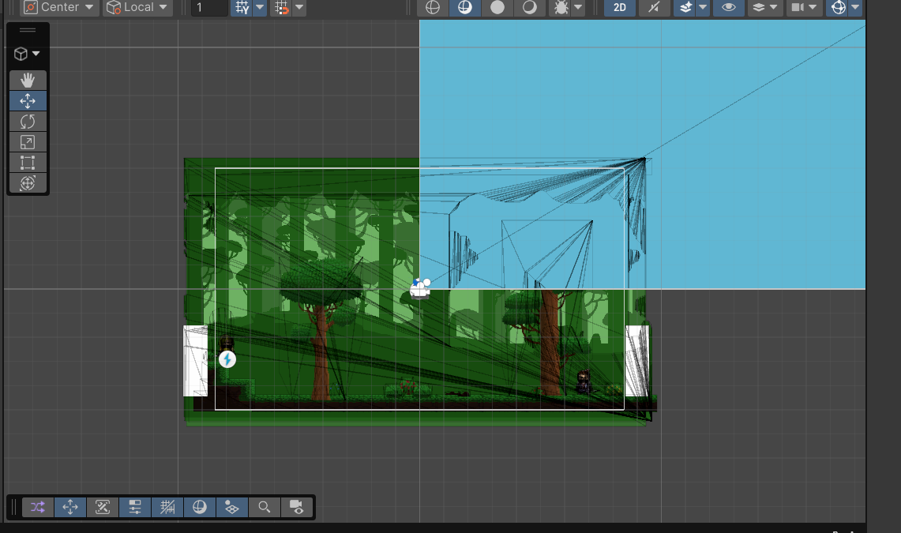Viewport: 901px width, 533px height.
Task: Toggle 2D scene view mode
Action: [x=619, y=7]
